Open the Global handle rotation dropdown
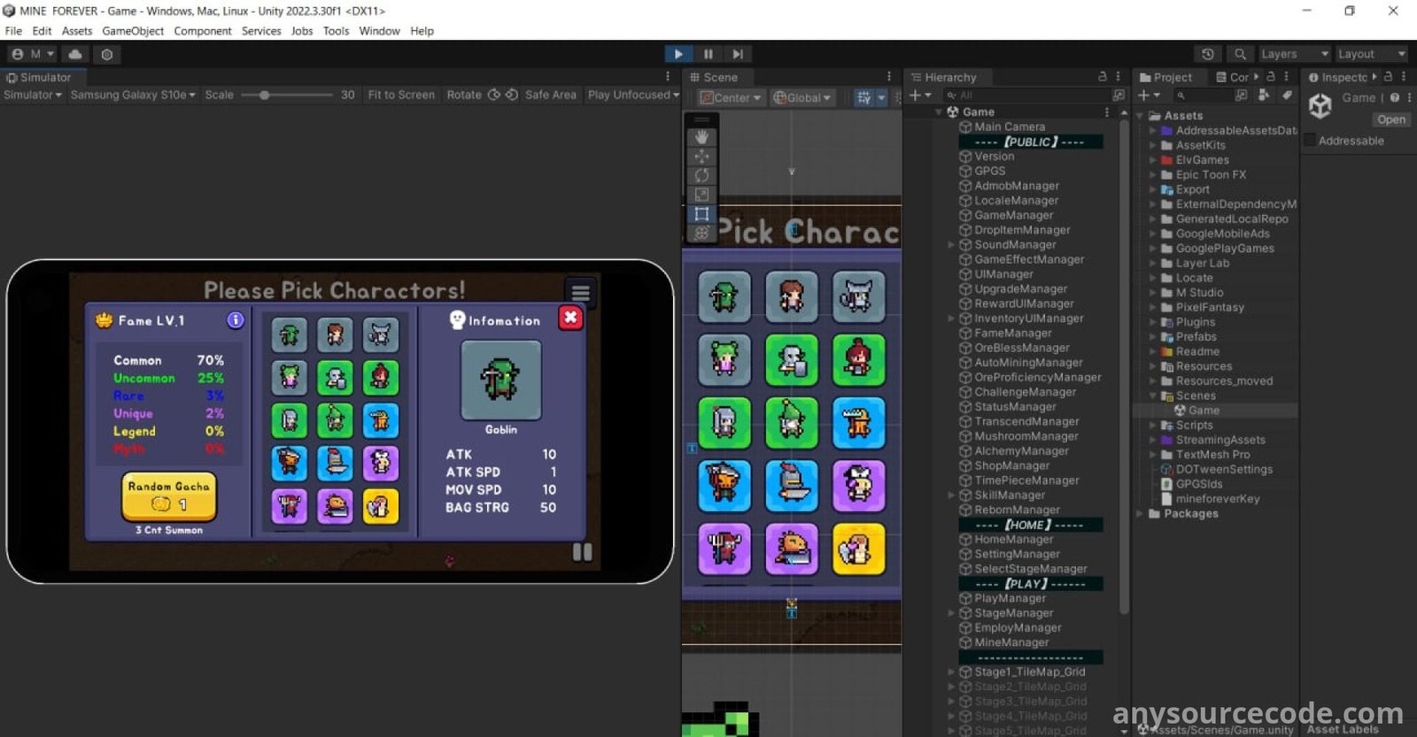The height and width of the screenshot is (737, 1417). pyautogui.click(x=802, y=98)
